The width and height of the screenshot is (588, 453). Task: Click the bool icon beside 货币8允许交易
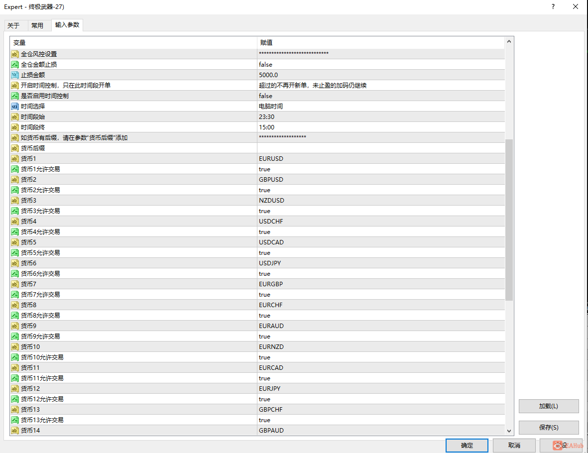pos(14,316)
